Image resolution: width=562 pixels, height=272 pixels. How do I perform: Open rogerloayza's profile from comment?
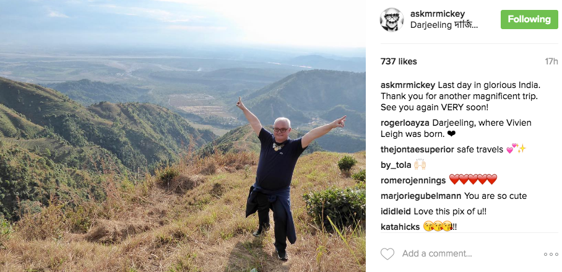405,123
